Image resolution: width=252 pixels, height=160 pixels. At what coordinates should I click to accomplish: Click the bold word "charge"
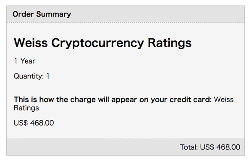(x=83, y=100)
